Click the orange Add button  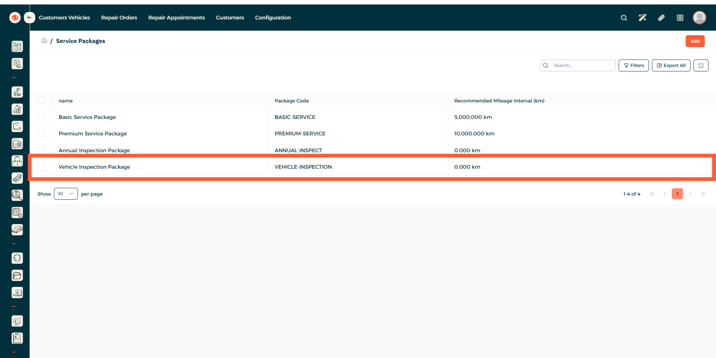tap(695, 41)
